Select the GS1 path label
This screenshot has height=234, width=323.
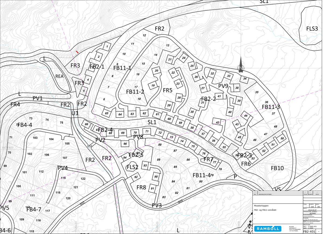(x=90, y=146)
